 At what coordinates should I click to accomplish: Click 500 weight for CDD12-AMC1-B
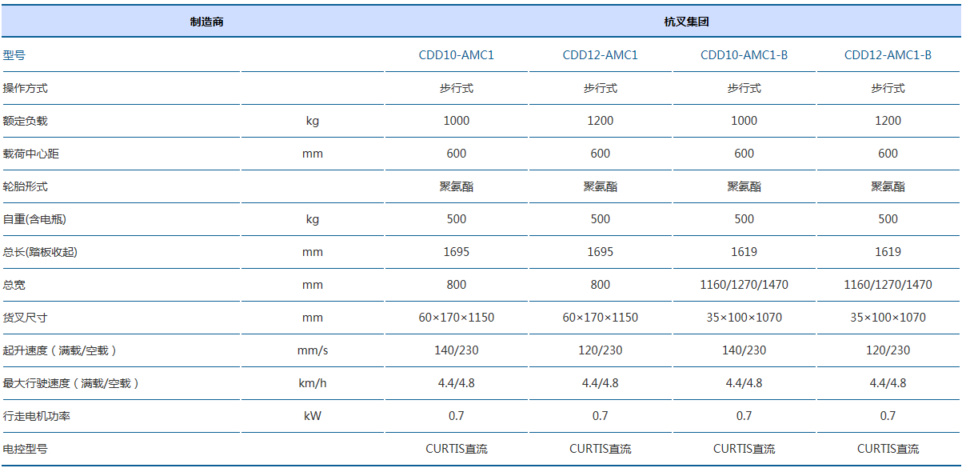click(888, 219)
